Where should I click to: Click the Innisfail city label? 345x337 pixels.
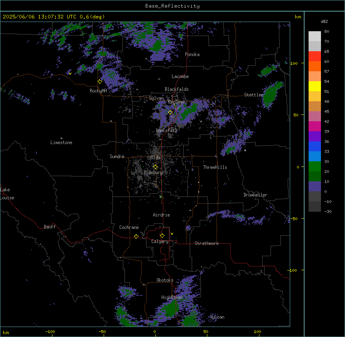tap(166, 130)
